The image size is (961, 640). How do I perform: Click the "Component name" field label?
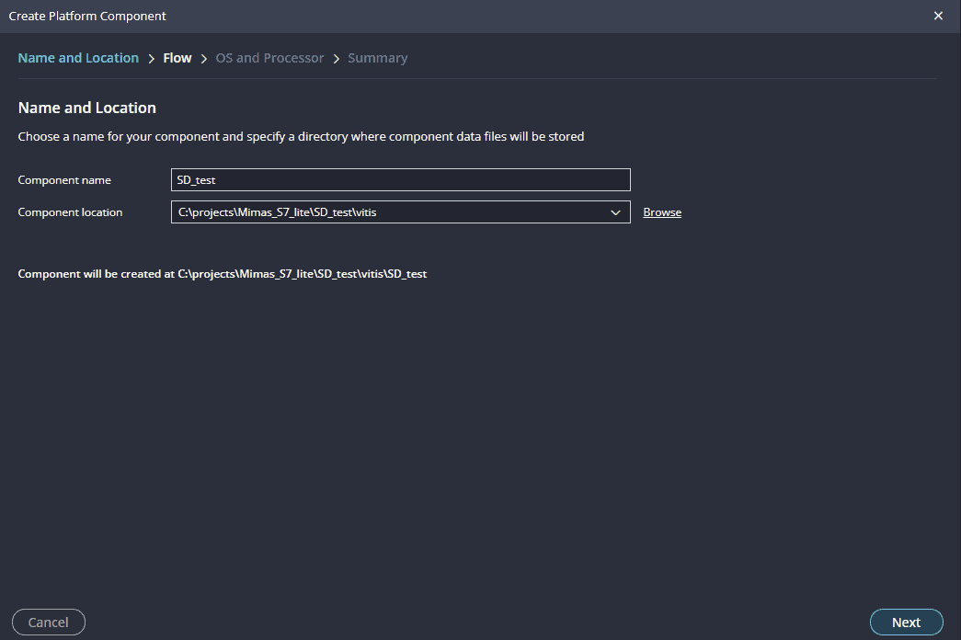point(64,180)
